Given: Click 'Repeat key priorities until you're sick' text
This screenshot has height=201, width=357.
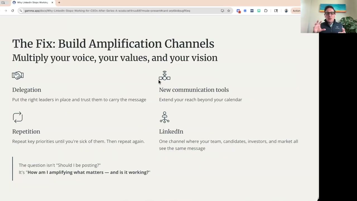Looking at the screenshot, I should coord(78,142).
